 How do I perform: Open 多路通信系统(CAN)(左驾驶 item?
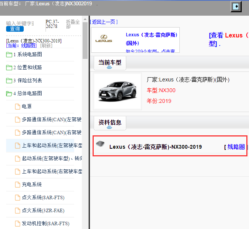[52, 119]
